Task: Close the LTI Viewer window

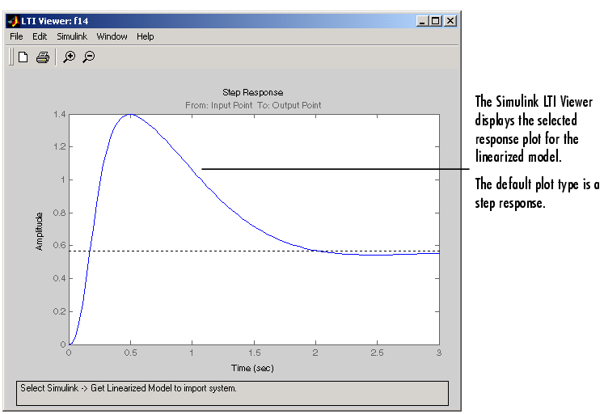Action: tap(450, 21)
